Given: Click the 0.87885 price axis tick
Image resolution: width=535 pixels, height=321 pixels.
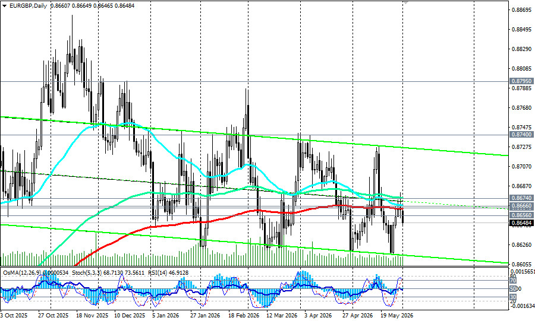Looking at the screenshot, I should tap(522, 88).
